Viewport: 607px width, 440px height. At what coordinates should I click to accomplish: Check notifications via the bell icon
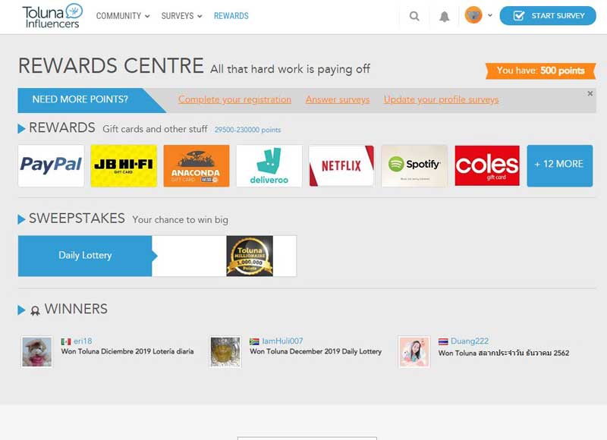coord(445,16)
